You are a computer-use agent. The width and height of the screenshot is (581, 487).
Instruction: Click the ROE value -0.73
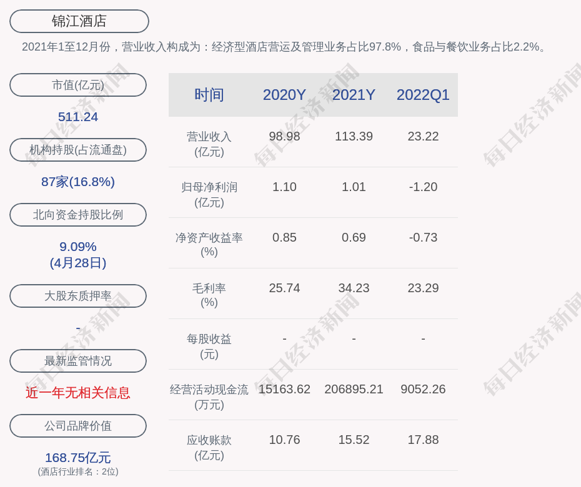[423, 237]
